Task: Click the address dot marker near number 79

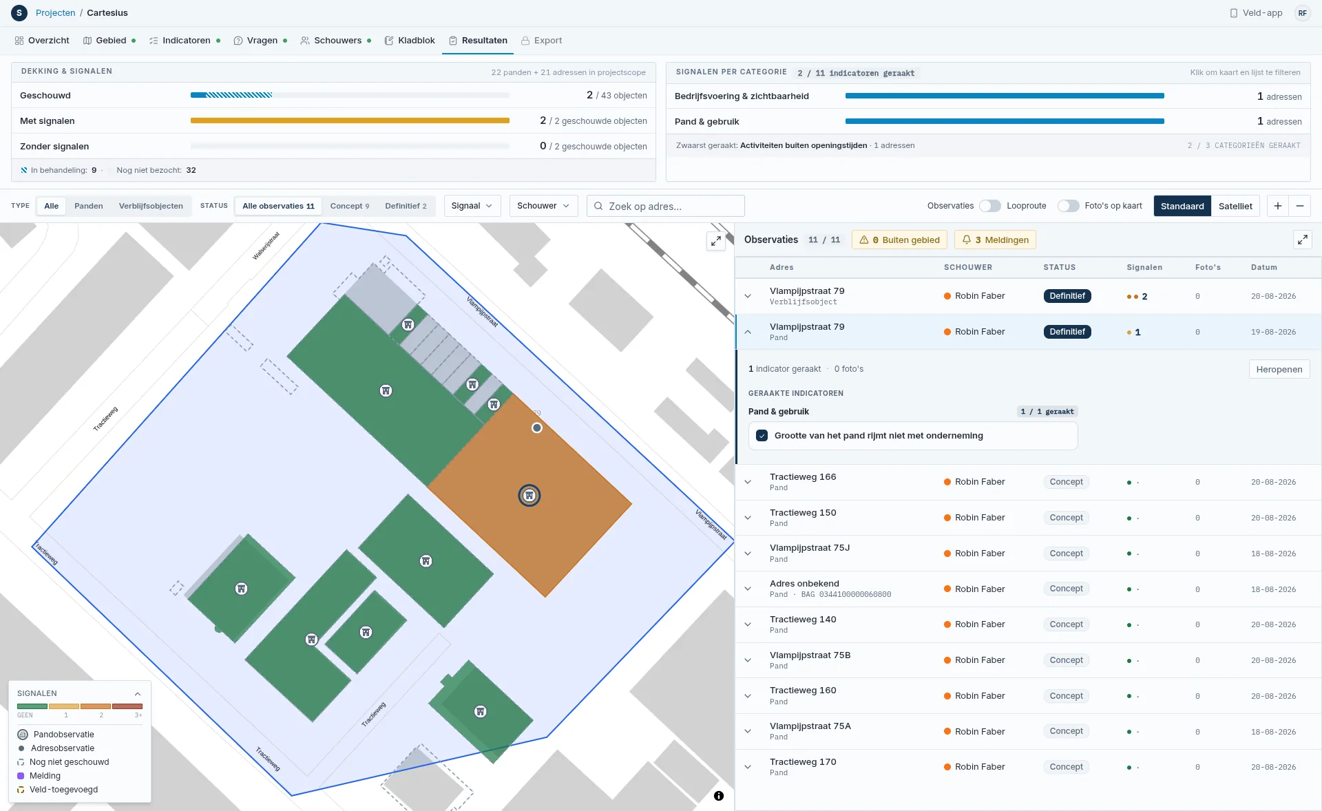Action: tap(537, 428)
